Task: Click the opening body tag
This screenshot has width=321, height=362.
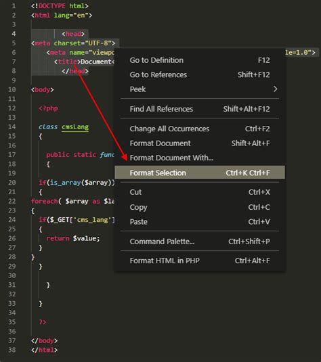Action: pos(42,89)
